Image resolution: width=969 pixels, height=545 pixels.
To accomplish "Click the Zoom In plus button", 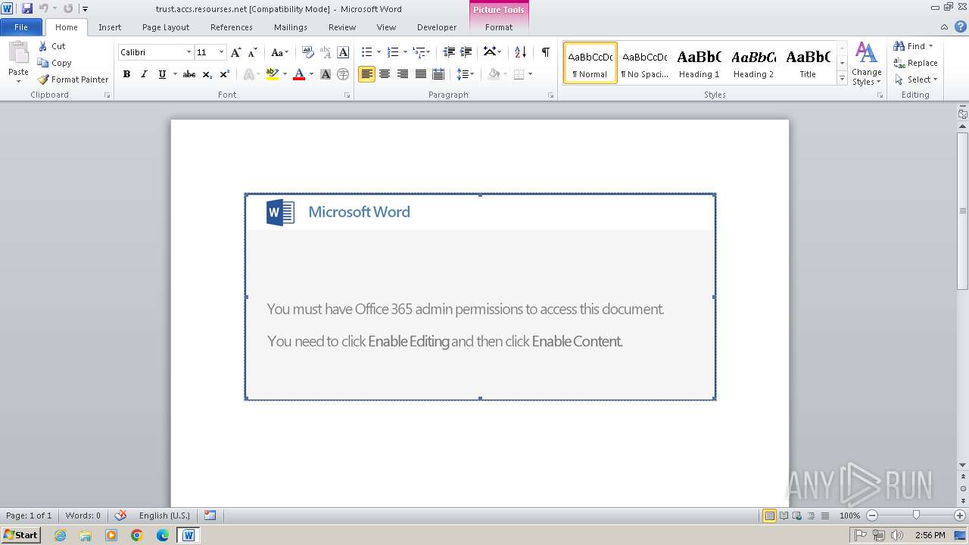I will coord(960,515).
